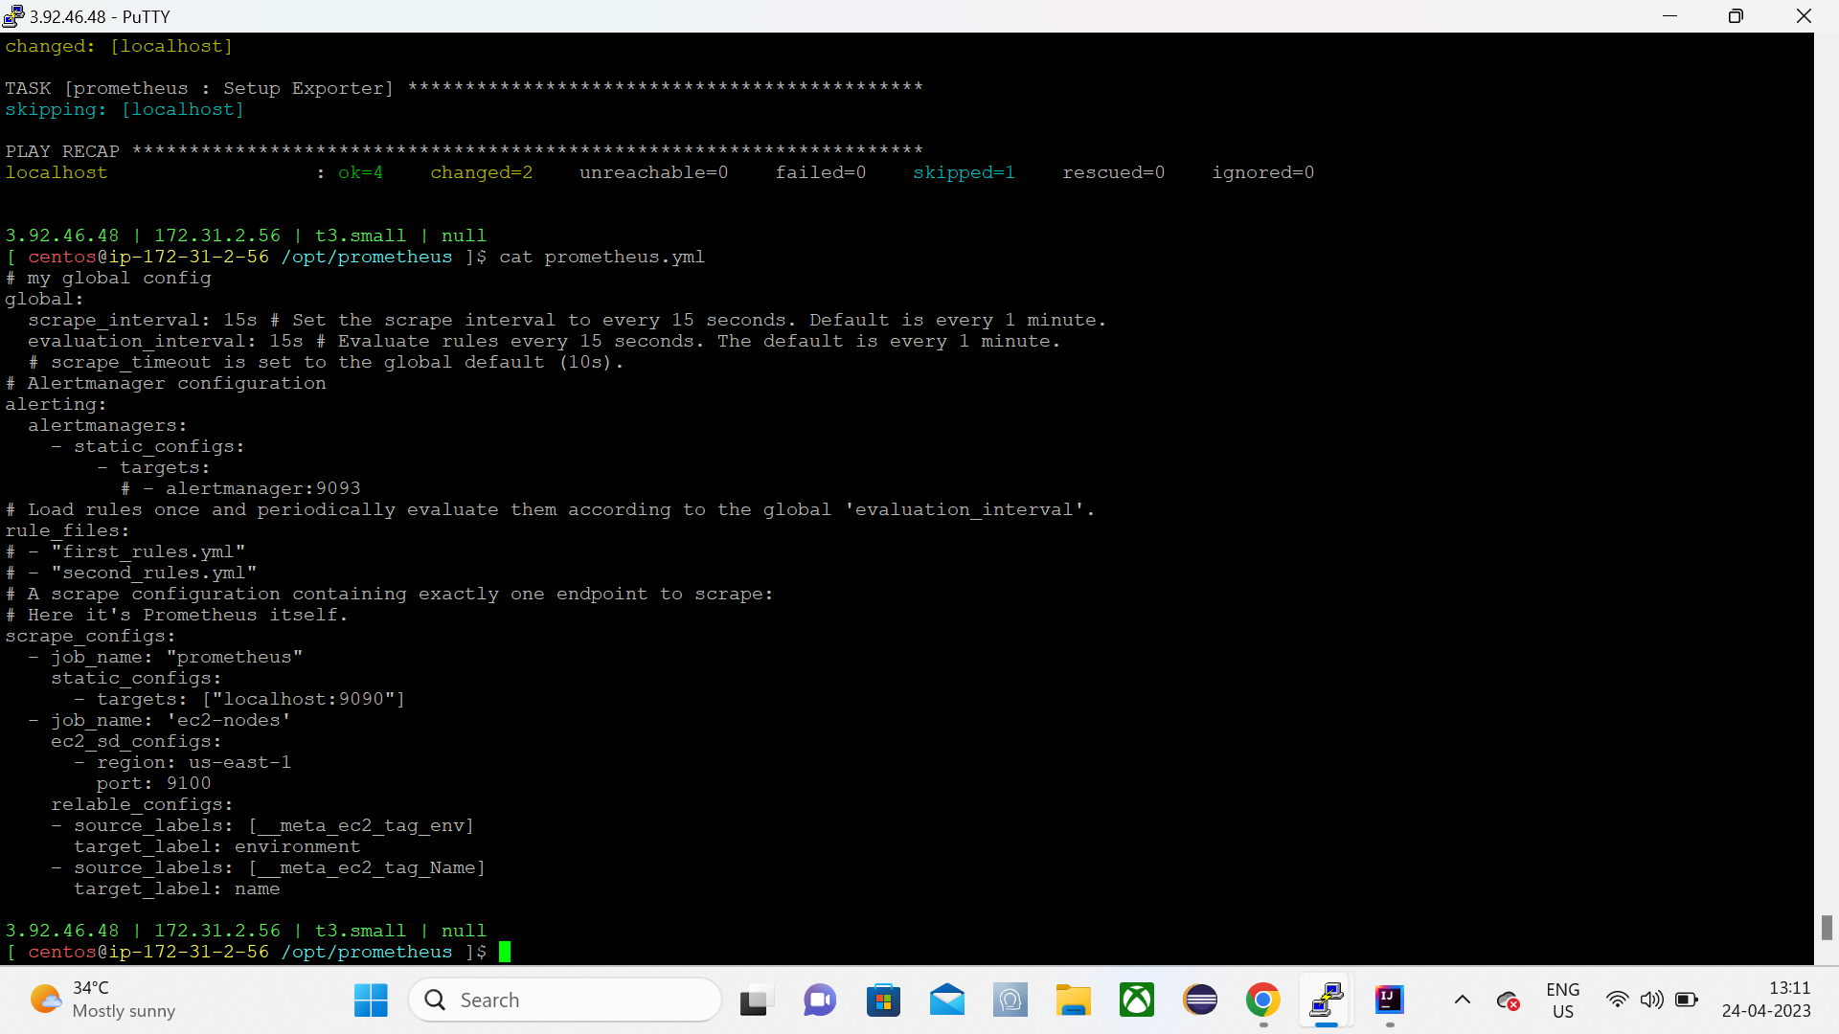Check OneDrive sync error in the system tray
The width and height of the screenshot is (1839, 1034).
point(1509,1000)
